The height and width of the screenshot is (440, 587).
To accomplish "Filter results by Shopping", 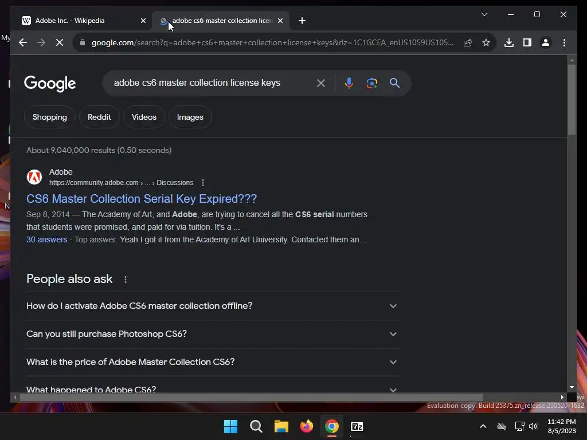I will (50, 117).
